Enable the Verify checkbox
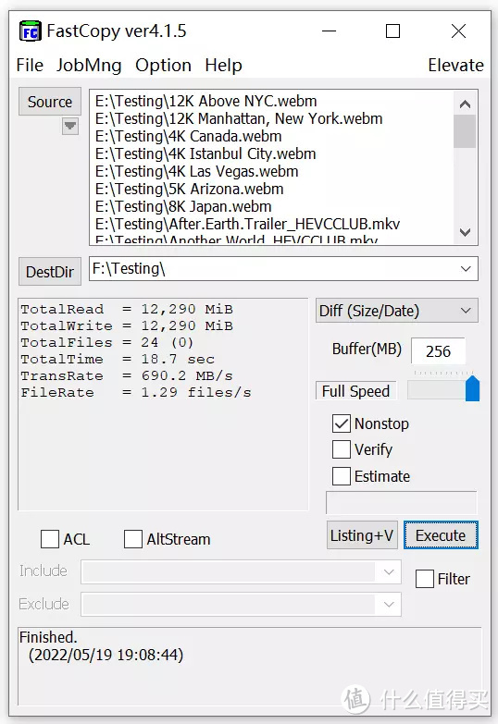The width and height of the screenshot is (498, 724). coord(342,449)
